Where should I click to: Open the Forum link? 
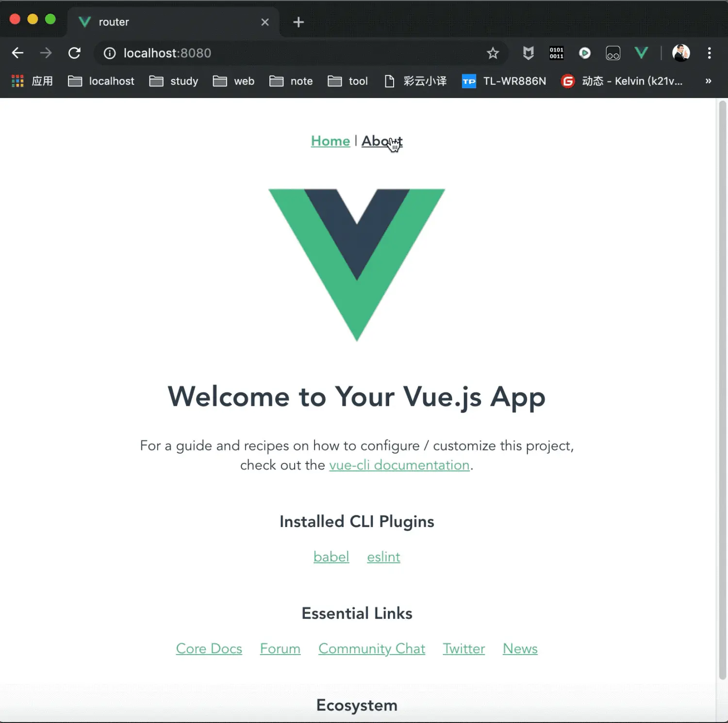[x=280, y=648]
